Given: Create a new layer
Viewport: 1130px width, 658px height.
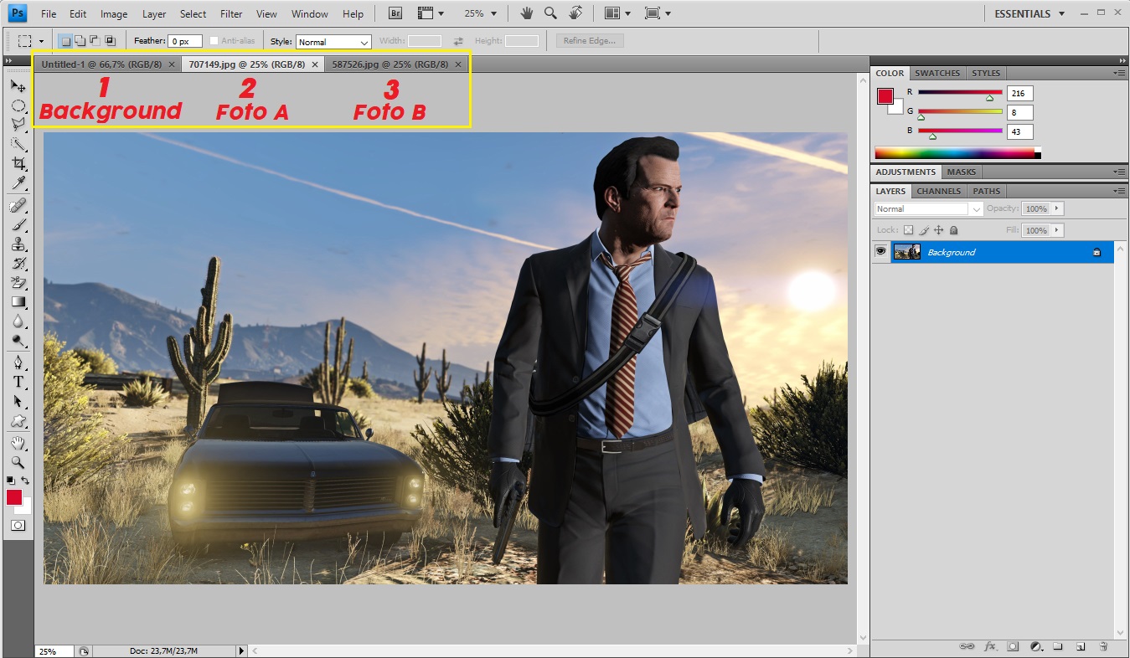Looking at the screenshot, I should pos(1081,646).
